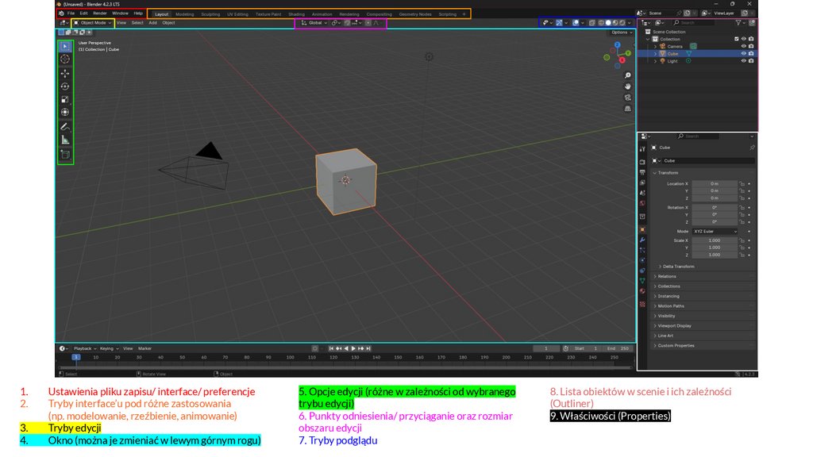Image resolution: width=813 pixels, height=457 pixels.
Task: Click the Add Cube tool icon
Action: coord(65,154)
